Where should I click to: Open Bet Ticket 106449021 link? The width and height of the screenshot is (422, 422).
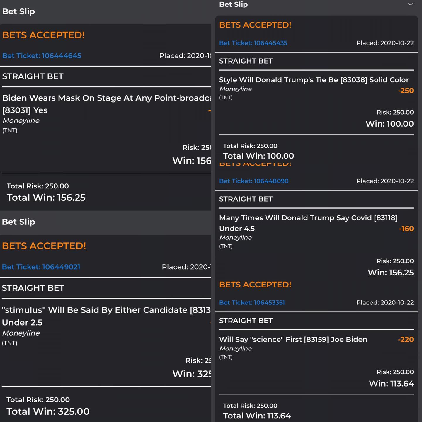coord(41,267)
